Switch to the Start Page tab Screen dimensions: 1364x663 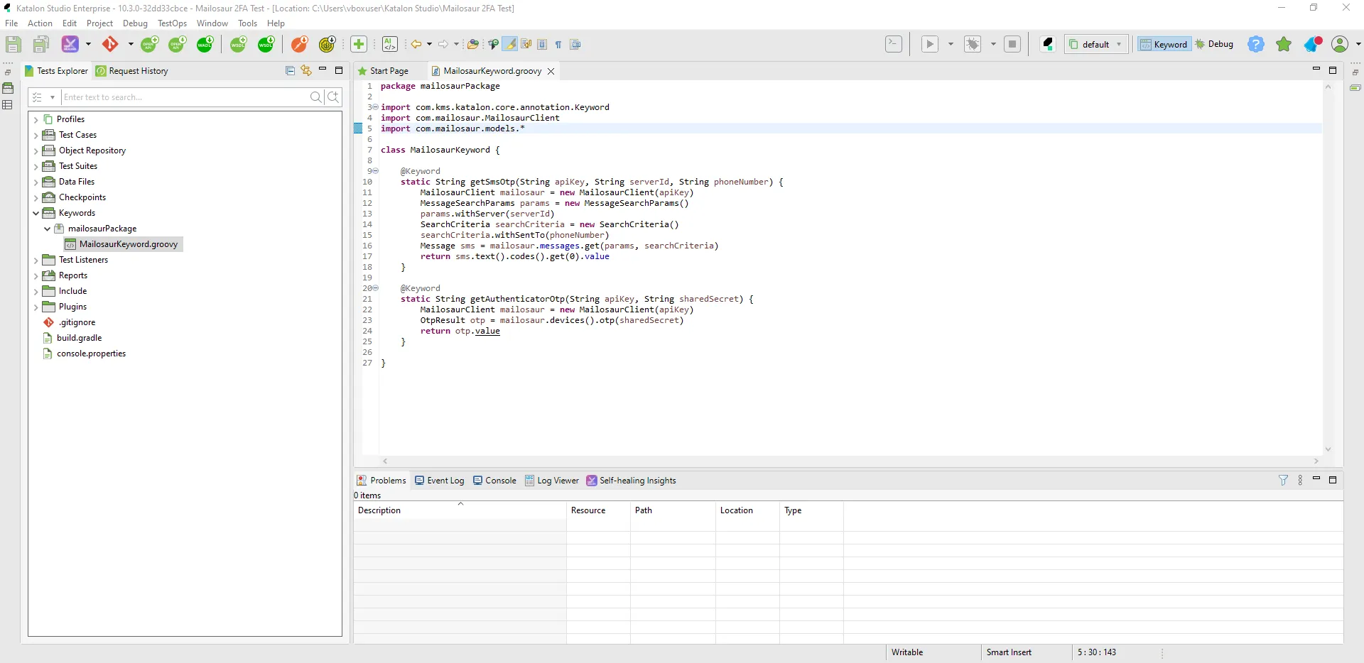[x=389, y=70]
